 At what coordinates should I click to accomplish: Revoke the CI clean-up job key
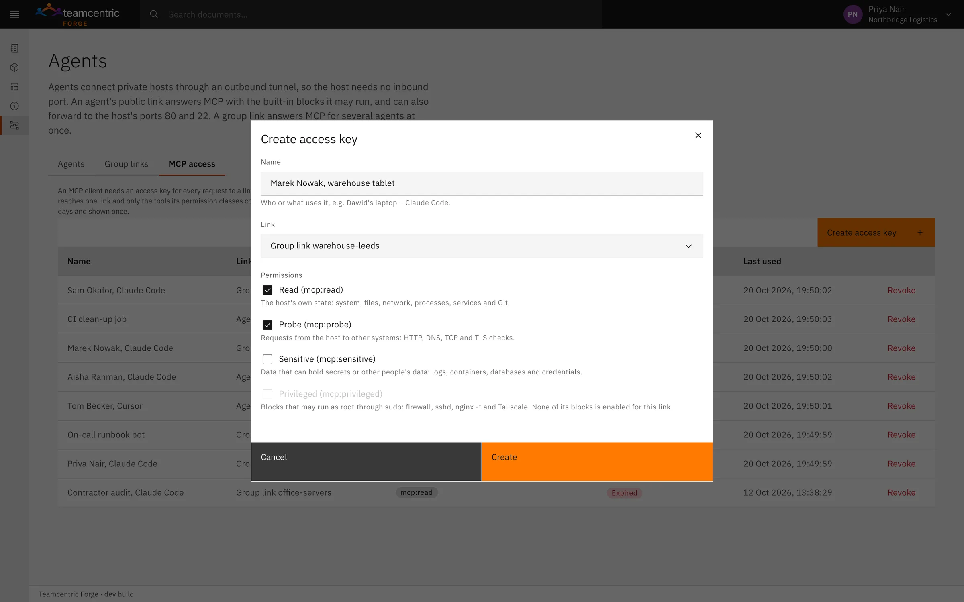(901, 319)
